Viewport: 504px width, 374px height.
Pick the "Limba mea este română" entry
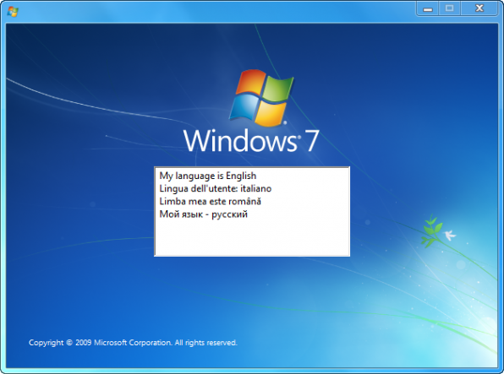click(211, 201)
